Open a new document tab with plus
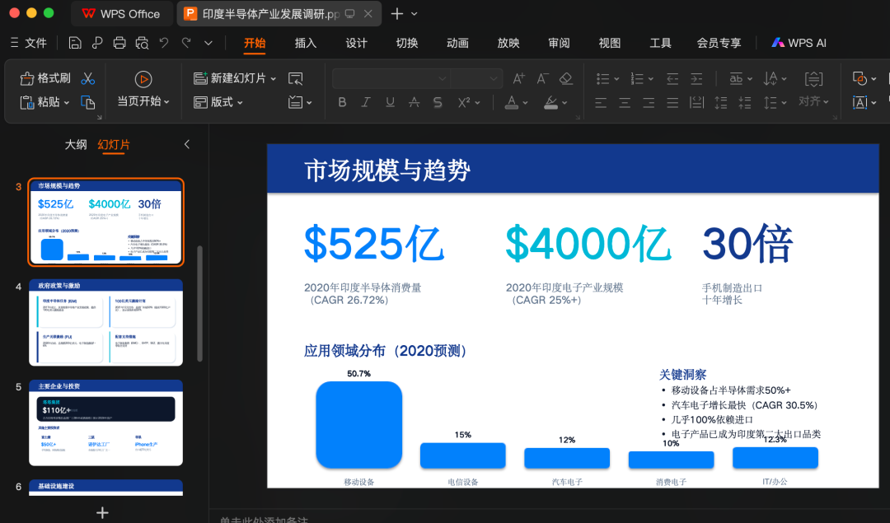Viewport: 890px width, 523px height. tap(397, 14)
